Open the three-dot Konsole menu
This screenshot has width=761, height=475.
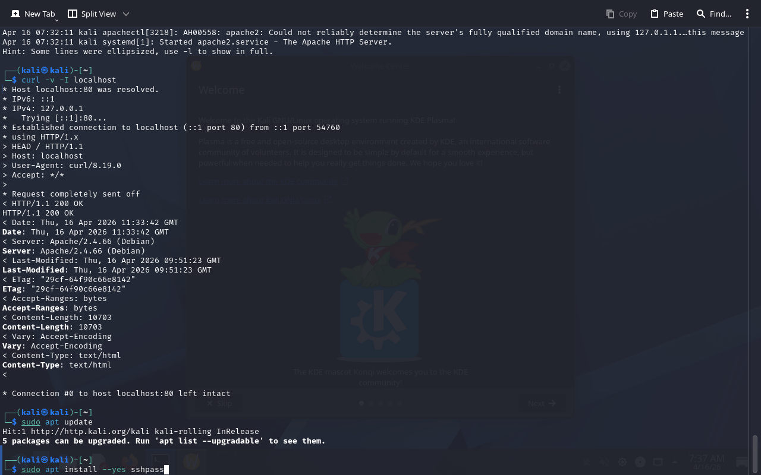point(747,14)
